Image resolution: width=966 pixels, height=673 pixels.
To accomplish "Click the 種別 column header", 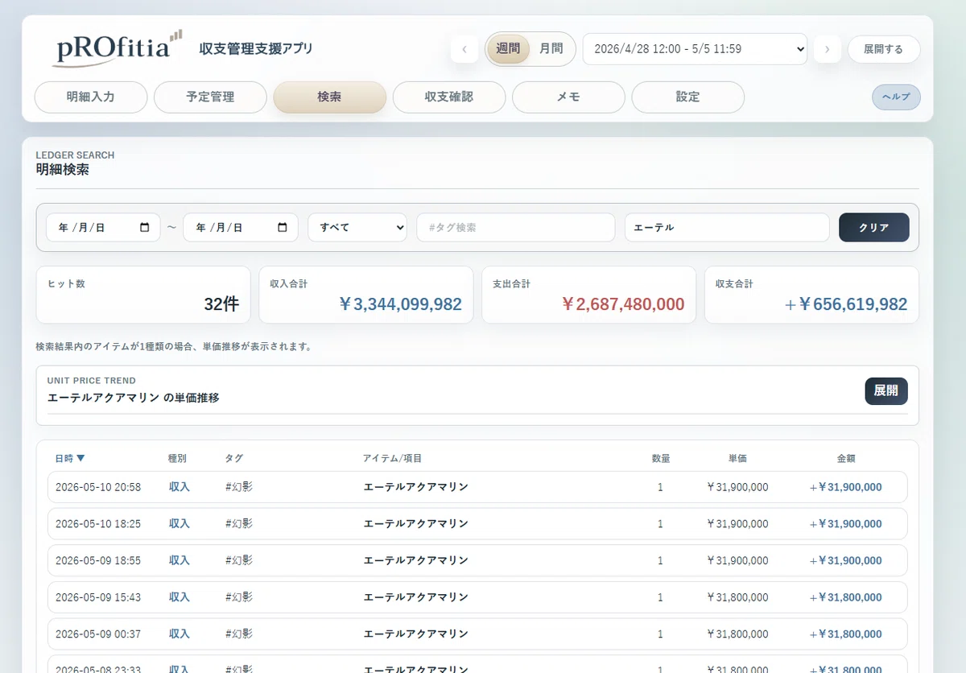I will click(177, 459).
